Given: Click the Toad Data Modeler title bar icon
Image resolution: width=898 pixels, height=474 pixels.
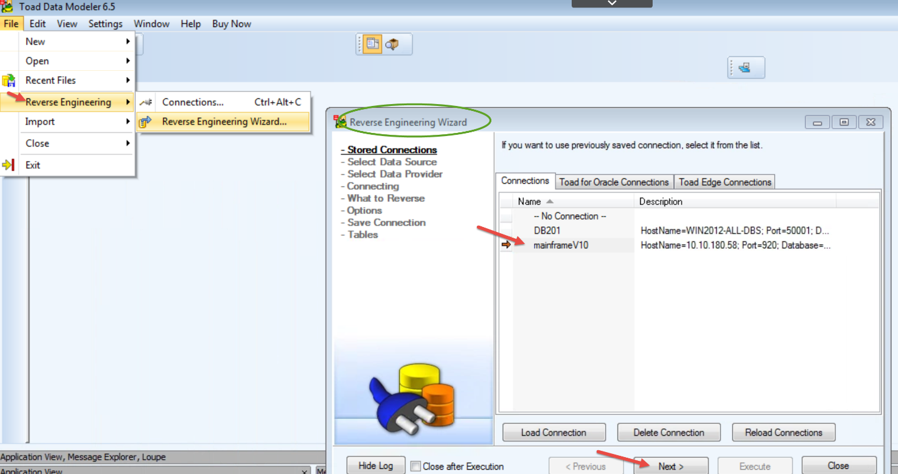Looking at the screenshot, I should pos(8,7).
